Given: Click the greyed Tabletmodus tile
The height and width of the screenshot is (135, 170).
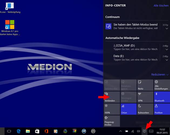Looking at the screenshot, I should point(112,85).
